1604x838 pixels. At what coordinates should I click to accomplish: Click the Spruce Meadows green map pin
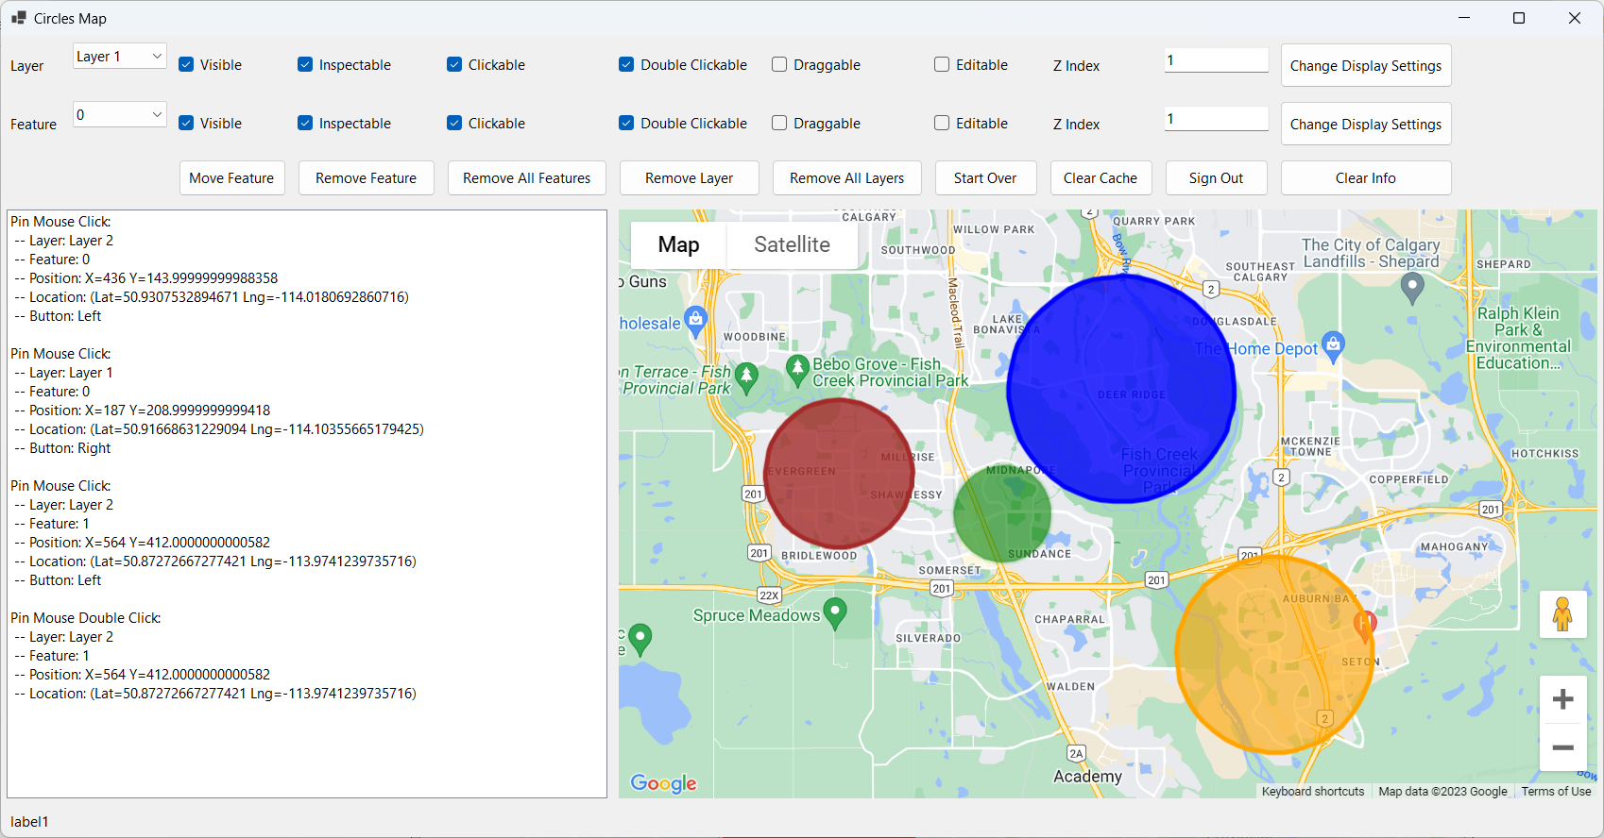[834, 613]
